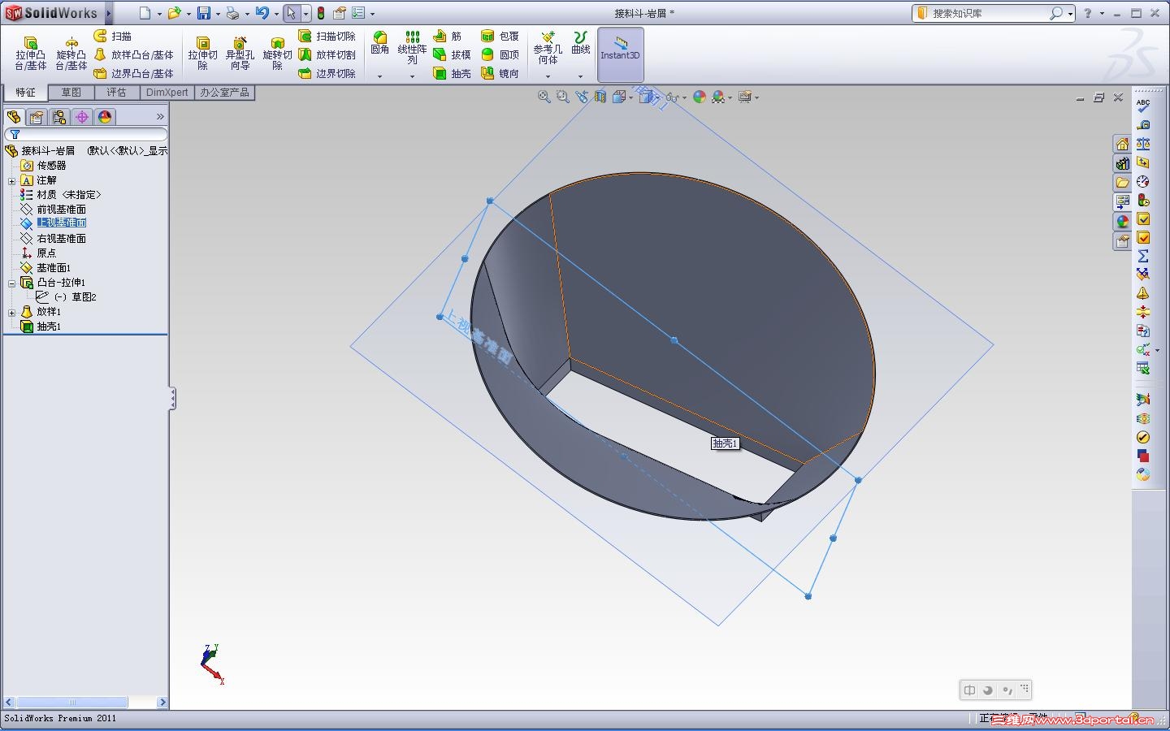The image size is (1170, 731).
Task: Collapse the 凸台-拉伸1 tree node
Action: pyautogui.click(x=11, y=283)
